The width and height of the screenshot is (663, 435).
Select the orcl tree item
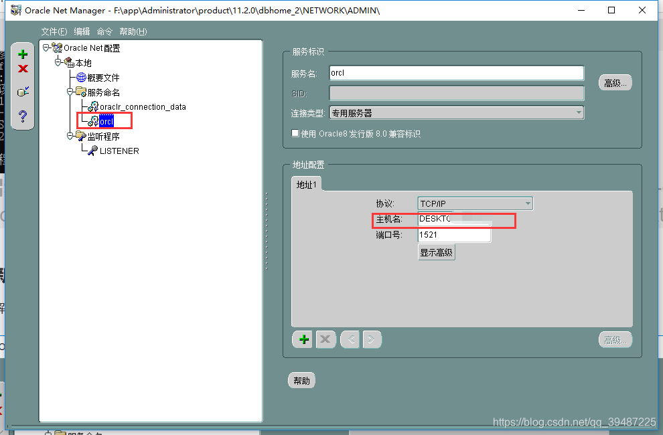tap(106, 122)
